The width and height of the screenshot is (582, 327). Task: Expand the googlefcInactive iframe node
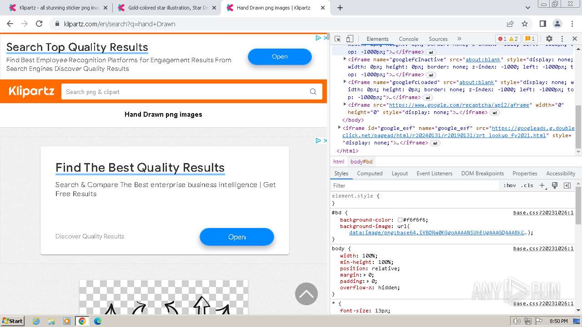pos(345,59)
